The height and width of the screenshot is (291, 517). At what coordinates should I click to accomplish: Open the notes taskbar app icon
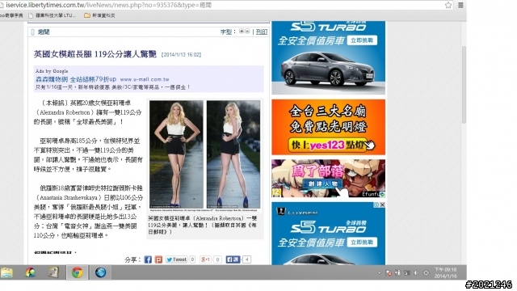point(53,272)
